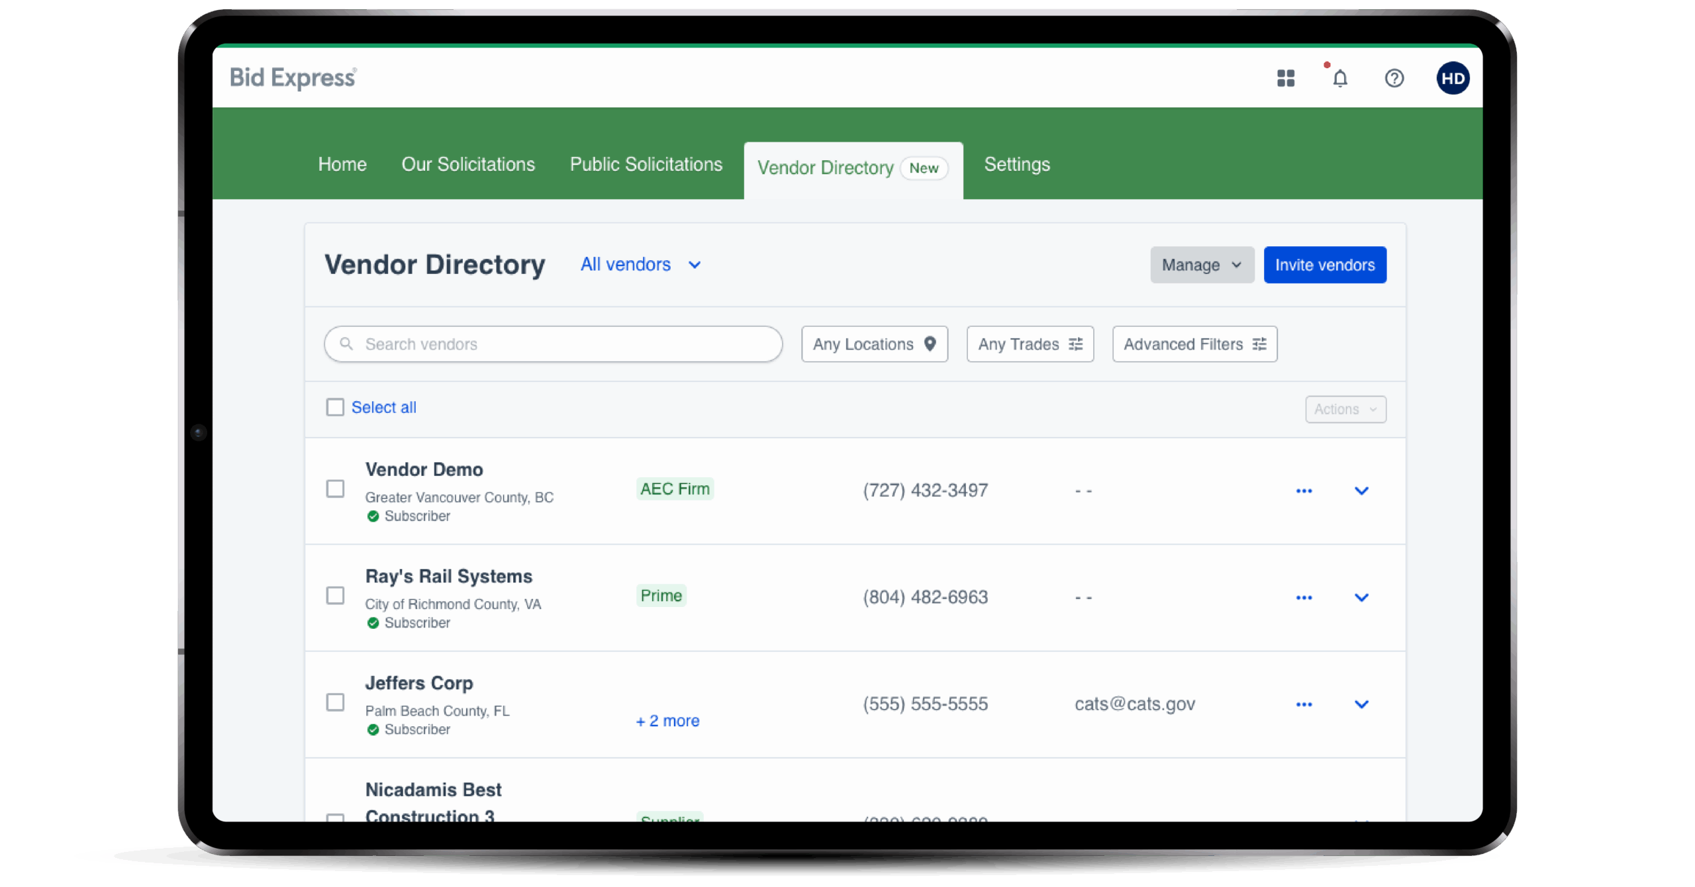Expand the Ray's Rail Systems row chevron
Screen dimensions: 1695x887
tap(1361, 597)
